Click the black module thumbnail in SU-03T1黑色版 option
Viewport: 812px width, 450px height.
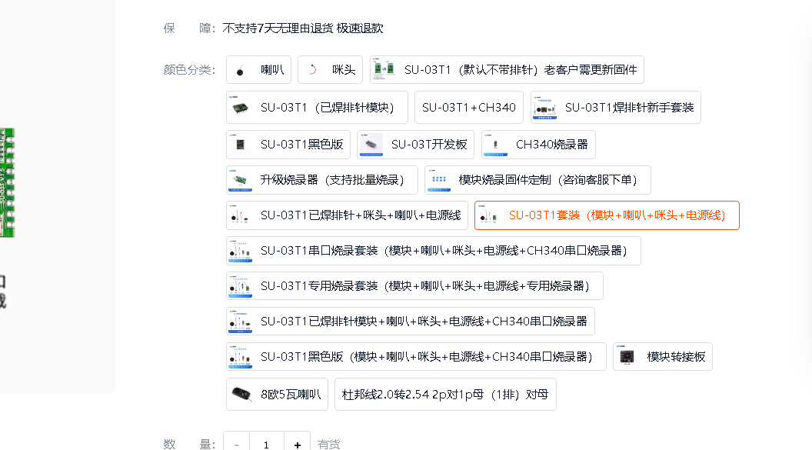coord(241,144)
